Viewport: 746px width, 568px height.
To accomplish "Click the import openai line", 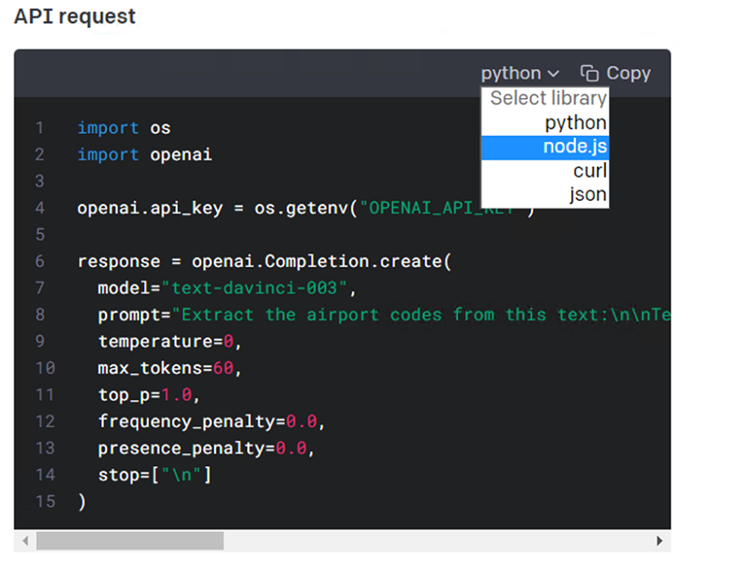I will click(145, 154).
